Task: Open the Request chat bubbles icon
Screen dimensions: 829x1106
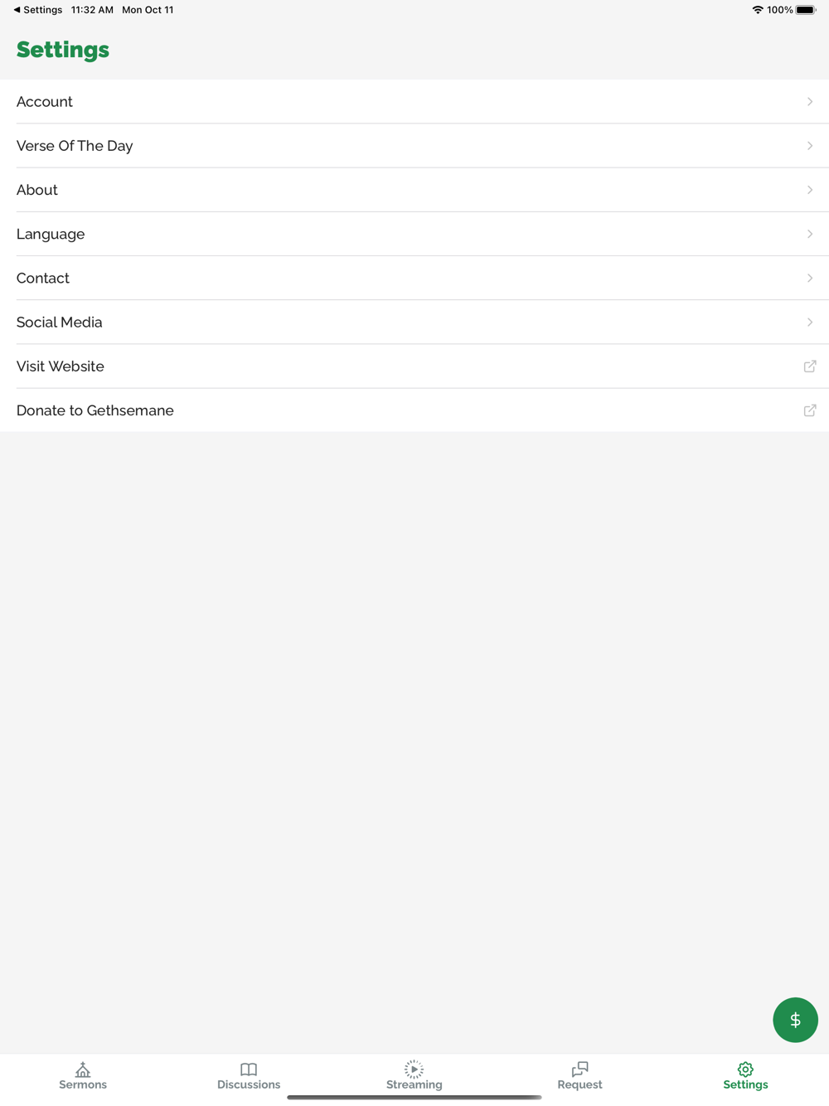Action: click(x=580, y=1069)
